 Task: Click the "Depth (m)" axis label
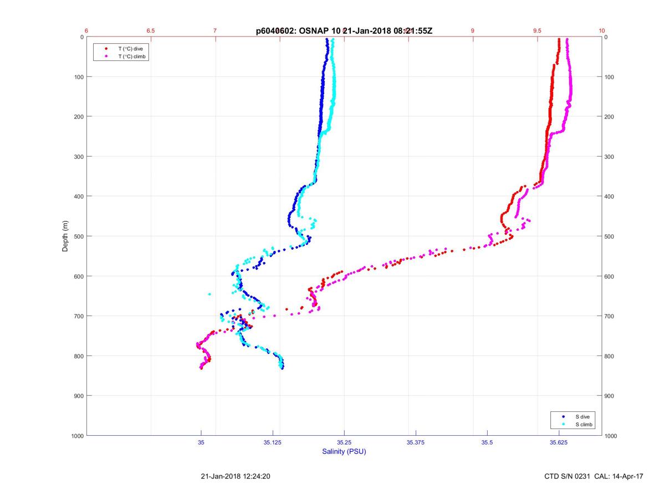click(x=65, y=236)
